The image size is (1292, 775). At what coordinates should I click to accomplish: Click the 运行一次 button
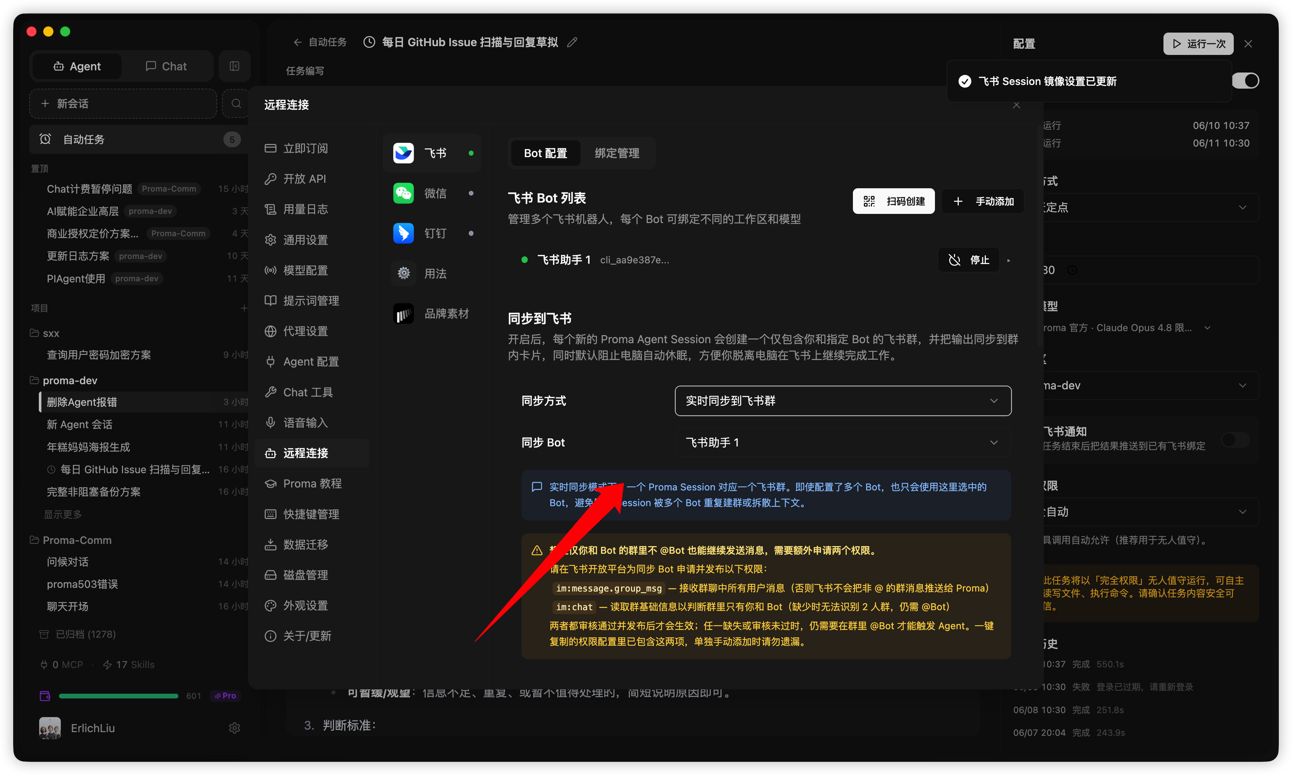click(1198, 44)
